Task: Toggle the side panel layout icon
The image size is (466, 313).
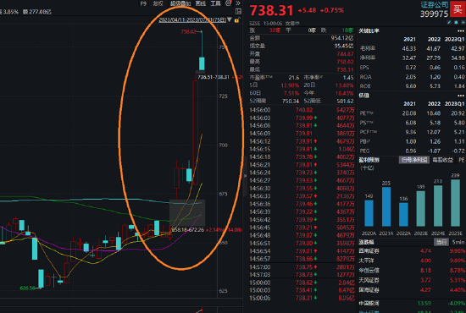Action: pyautogui.click(x=238, y=12)
